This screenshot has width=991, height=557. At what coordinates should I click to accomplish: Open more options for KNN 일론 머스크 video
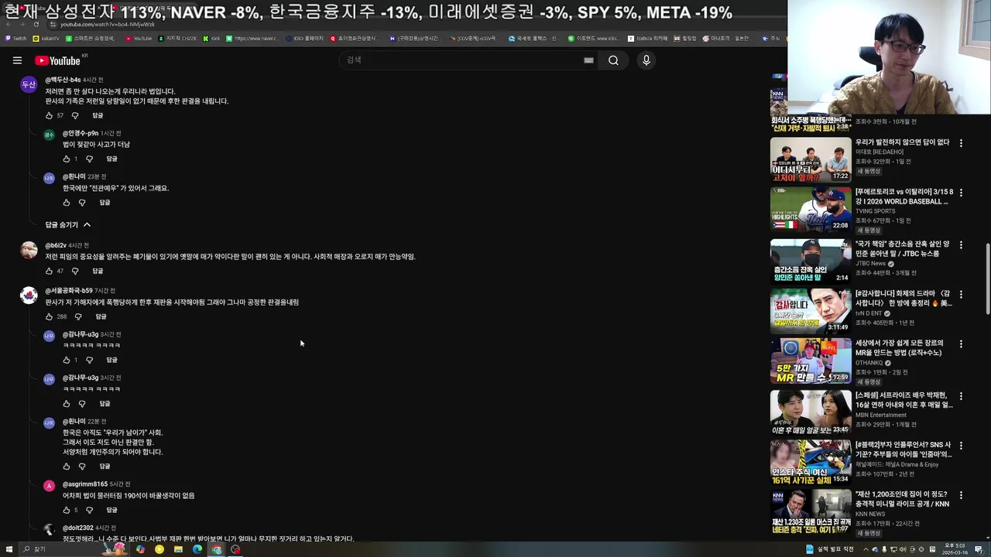tap(961, 495)
